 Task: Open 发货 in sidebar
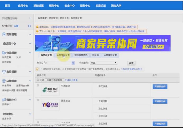point(19,58)
